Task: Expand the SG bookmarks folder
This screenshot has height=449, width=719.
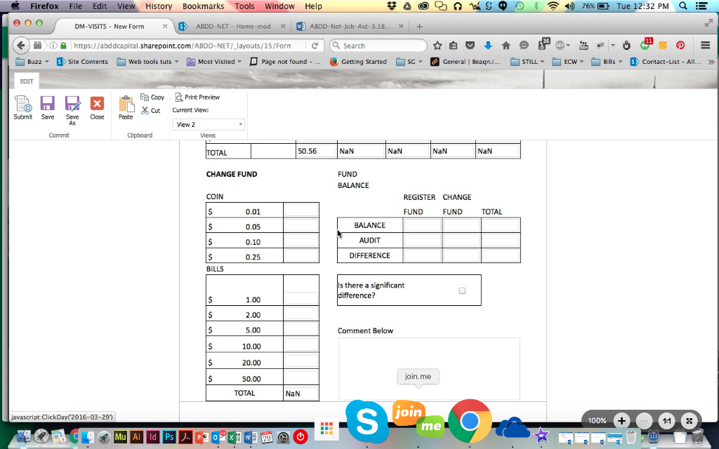Action: [x=410, y=62]
